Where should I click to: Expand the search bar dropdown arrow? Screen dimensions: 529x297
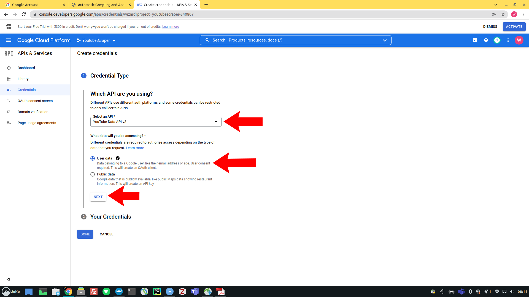385,40
